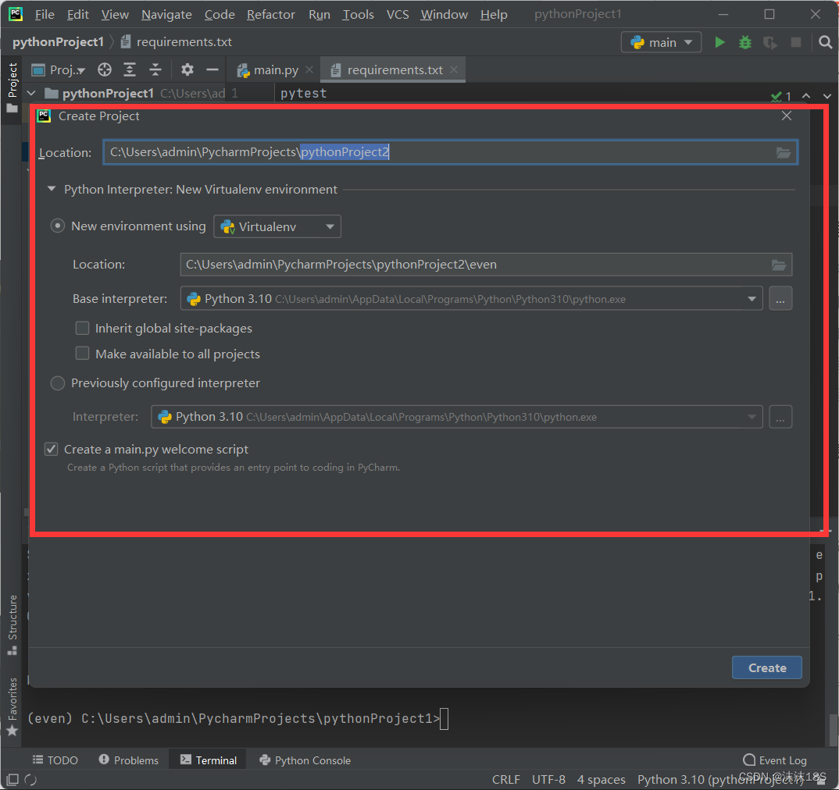Image resolution: width=839 pixels, height=790 pixels.
Task: Open the Project view selector dropdown
Action: click(59, 69)
